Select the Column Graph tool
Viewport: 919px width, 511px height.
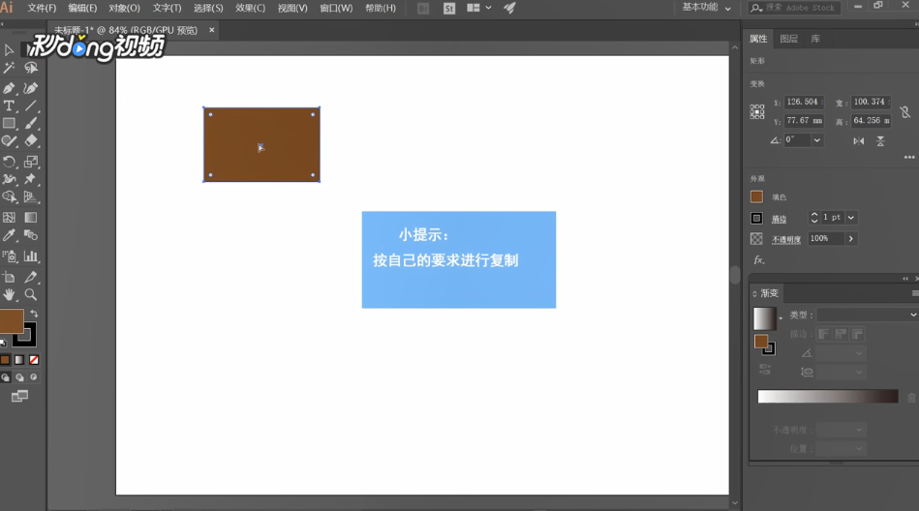(x=31, y=256)
